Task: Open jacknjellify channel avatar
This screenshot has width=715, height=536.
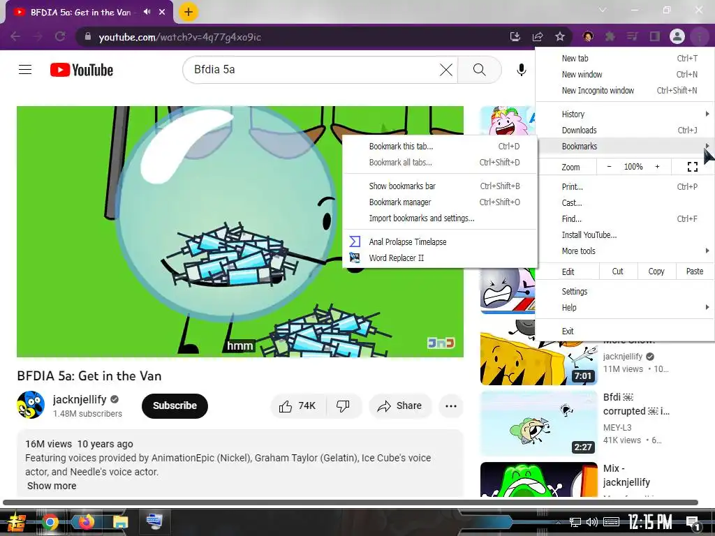Action: click(31, 405)
